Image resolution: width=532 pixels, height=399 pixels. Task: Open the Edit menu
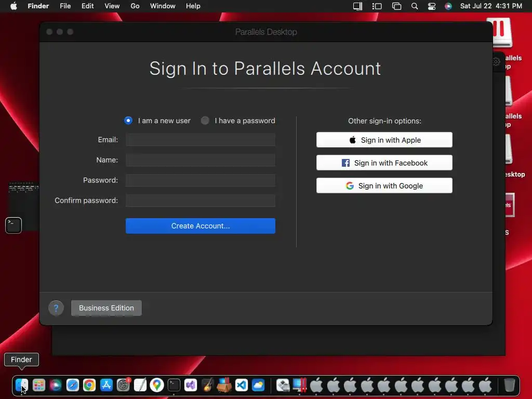coord(87,6)
